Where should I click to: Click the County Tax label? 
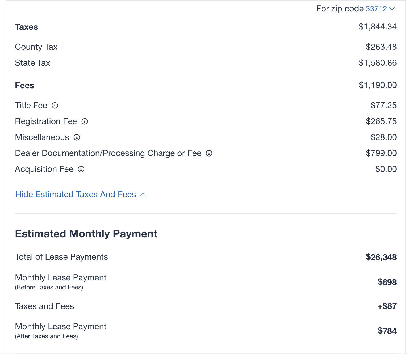coord(36,47)
